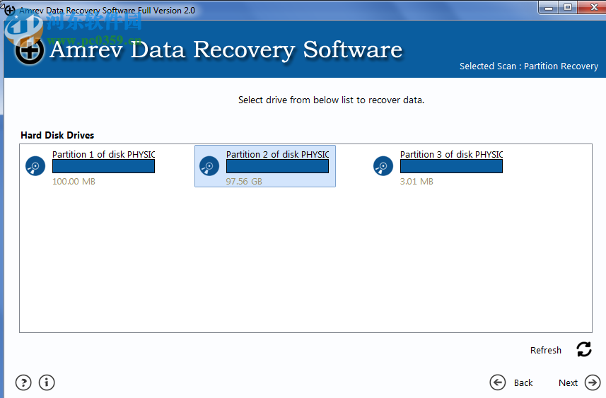Proceed with the Next label
Viewport: 606px width, 398px height.
[x=568, y=383]
